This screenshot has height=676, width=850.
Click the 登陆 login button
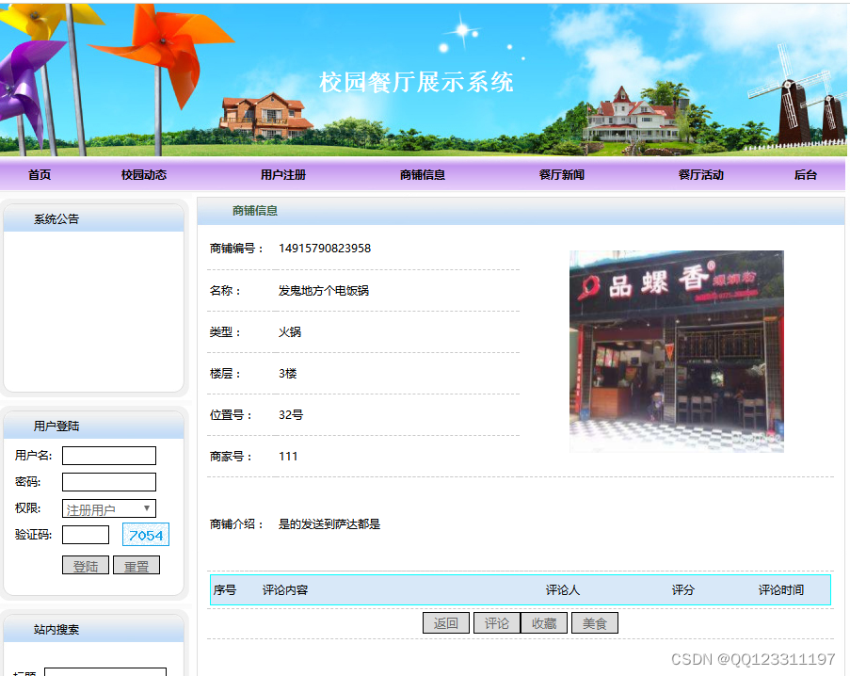pos(86,566)
